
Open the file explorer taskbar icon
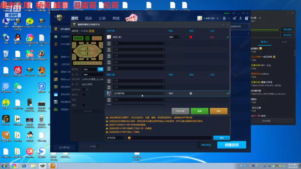33,166
